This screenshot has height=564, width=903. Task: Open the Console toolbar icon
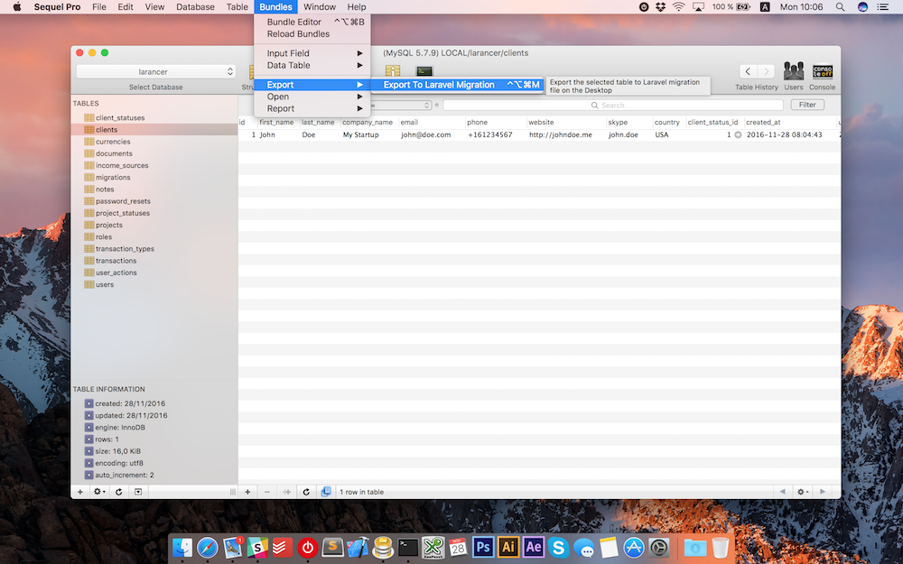pyautogui.click(x=822, y=71)
